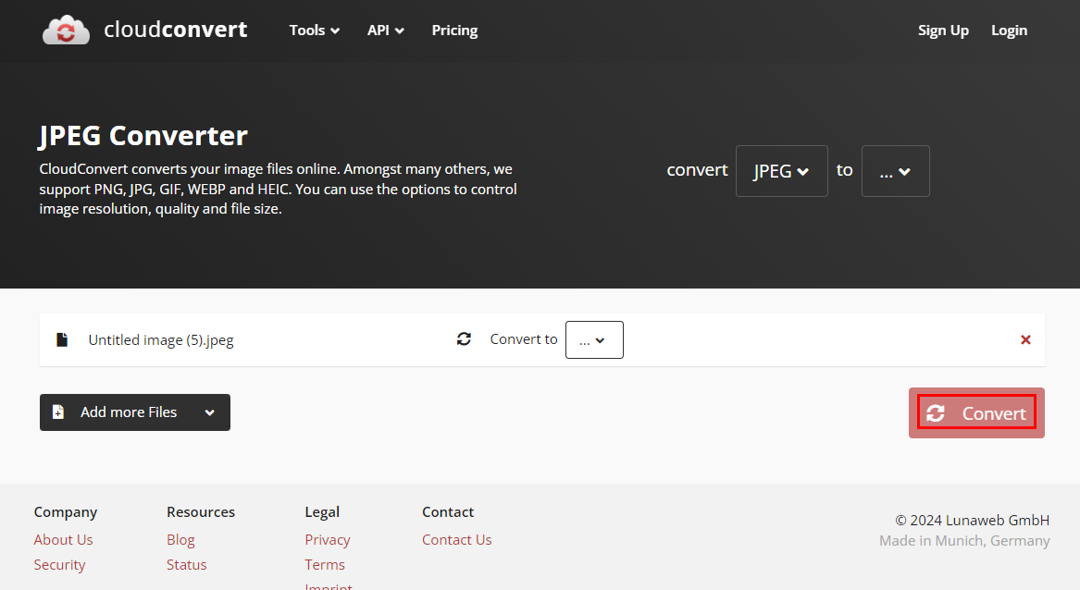Open the target format dropdown in the header

895,171
